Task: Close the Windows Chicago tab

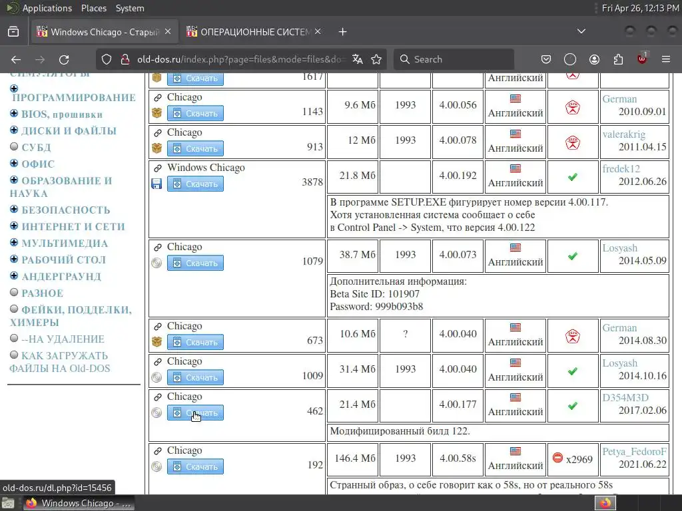Action: [168, 32]
